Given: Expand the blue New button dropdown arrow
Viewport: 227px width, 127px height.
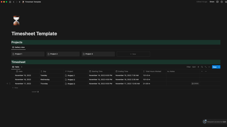Looking at the screenshot, I should [x=219, y=67].
